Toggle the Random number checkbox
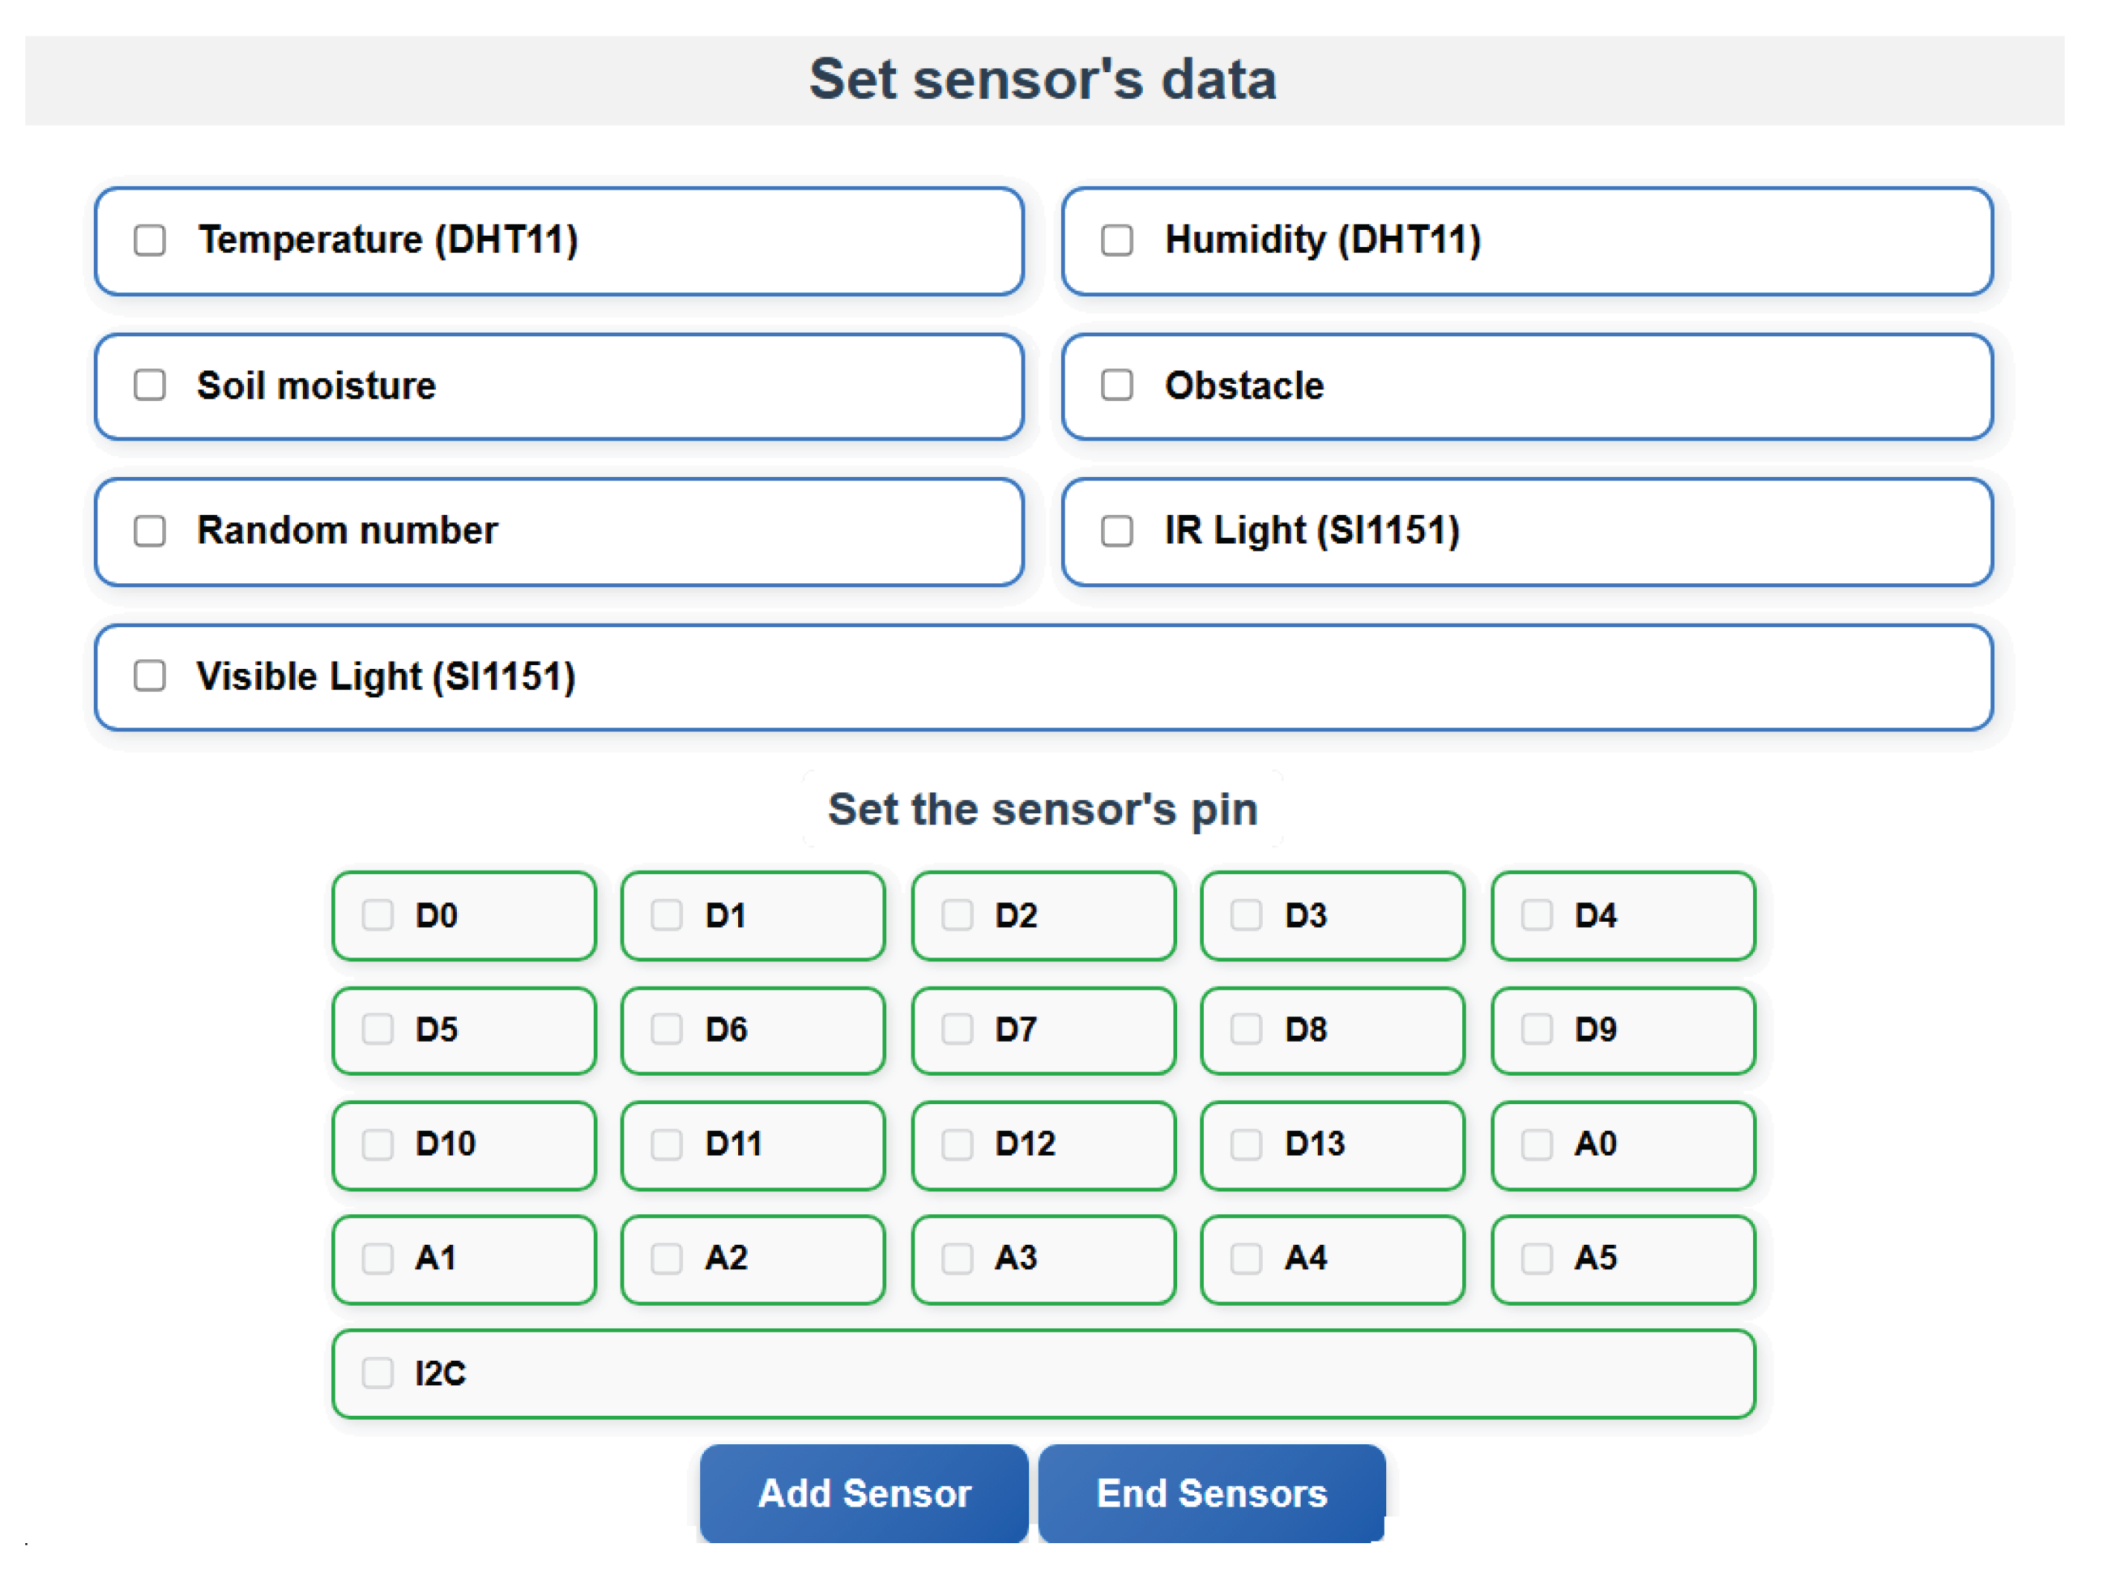 tap(150, 531)
